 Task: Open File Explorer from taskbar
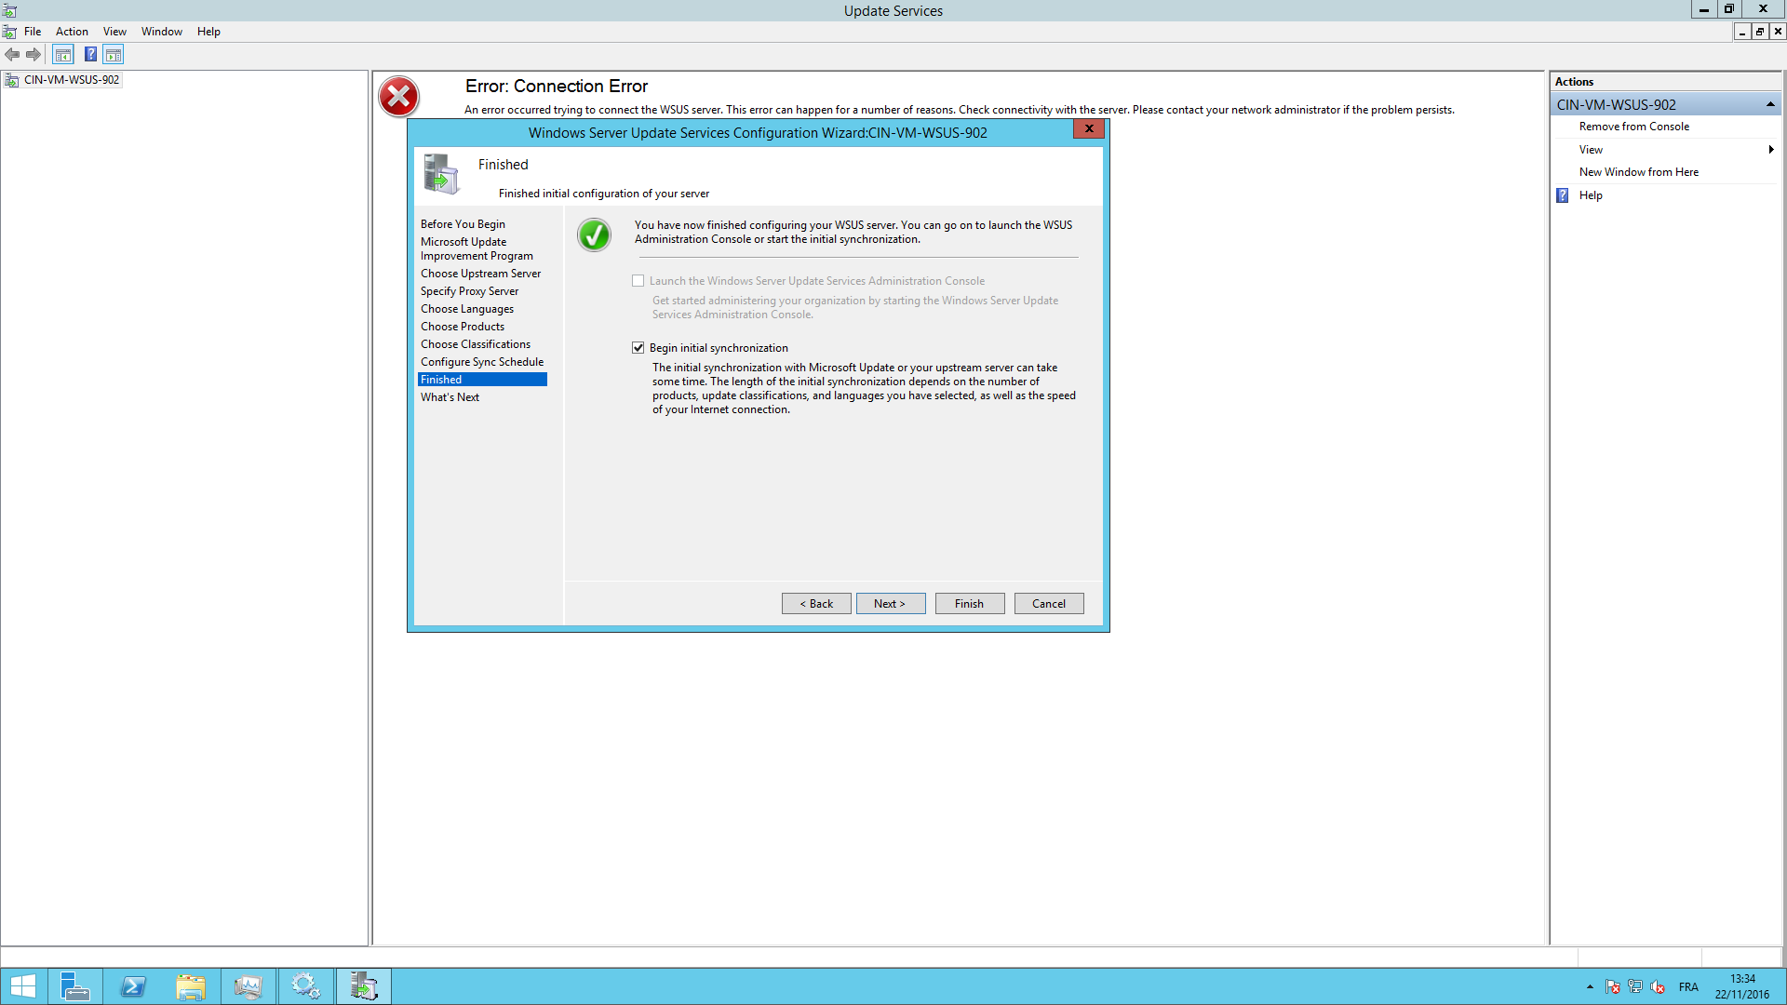tap(191, 986)
